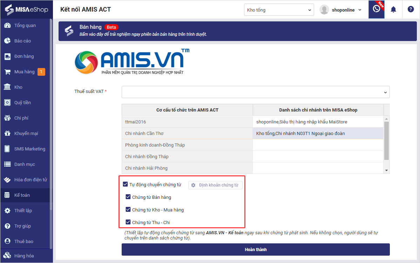420x263 pixels.
Task: Open Khuyến mại menu item
Action: [x=26, y=133]
